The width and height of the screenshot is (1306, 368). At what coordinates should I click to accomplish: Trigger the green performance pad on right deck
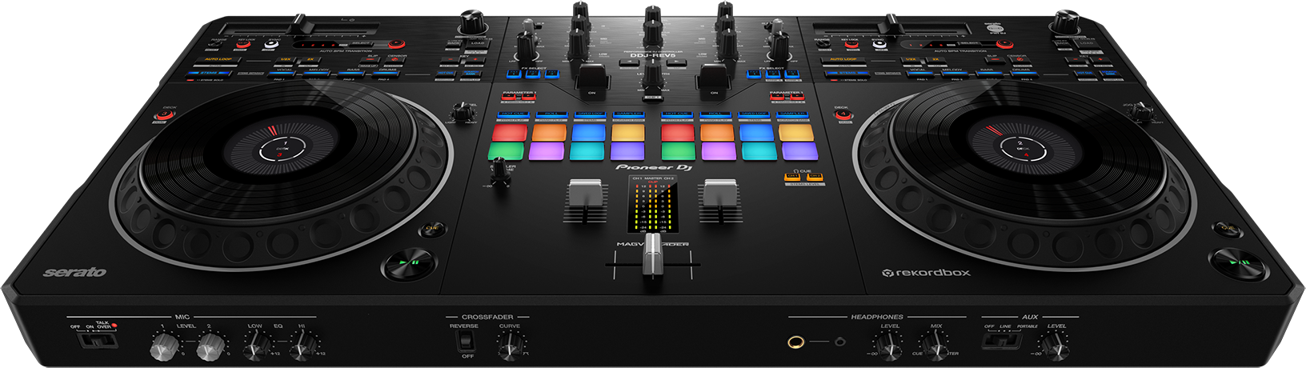[678, 151]
